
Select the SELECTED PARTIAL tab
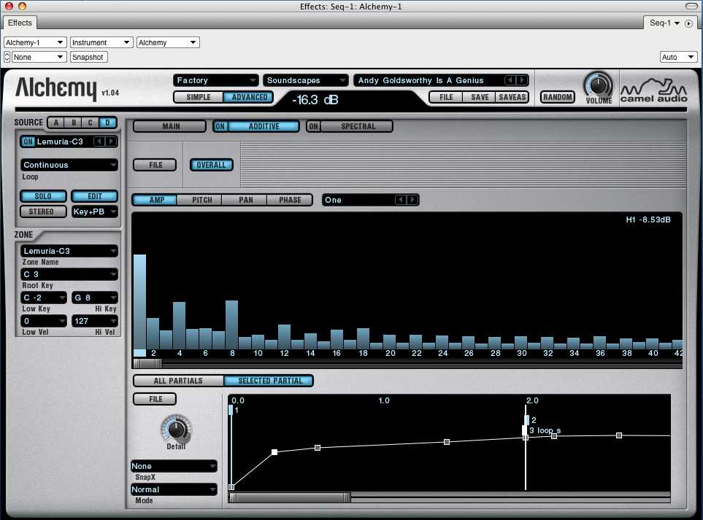click(269, 381)
